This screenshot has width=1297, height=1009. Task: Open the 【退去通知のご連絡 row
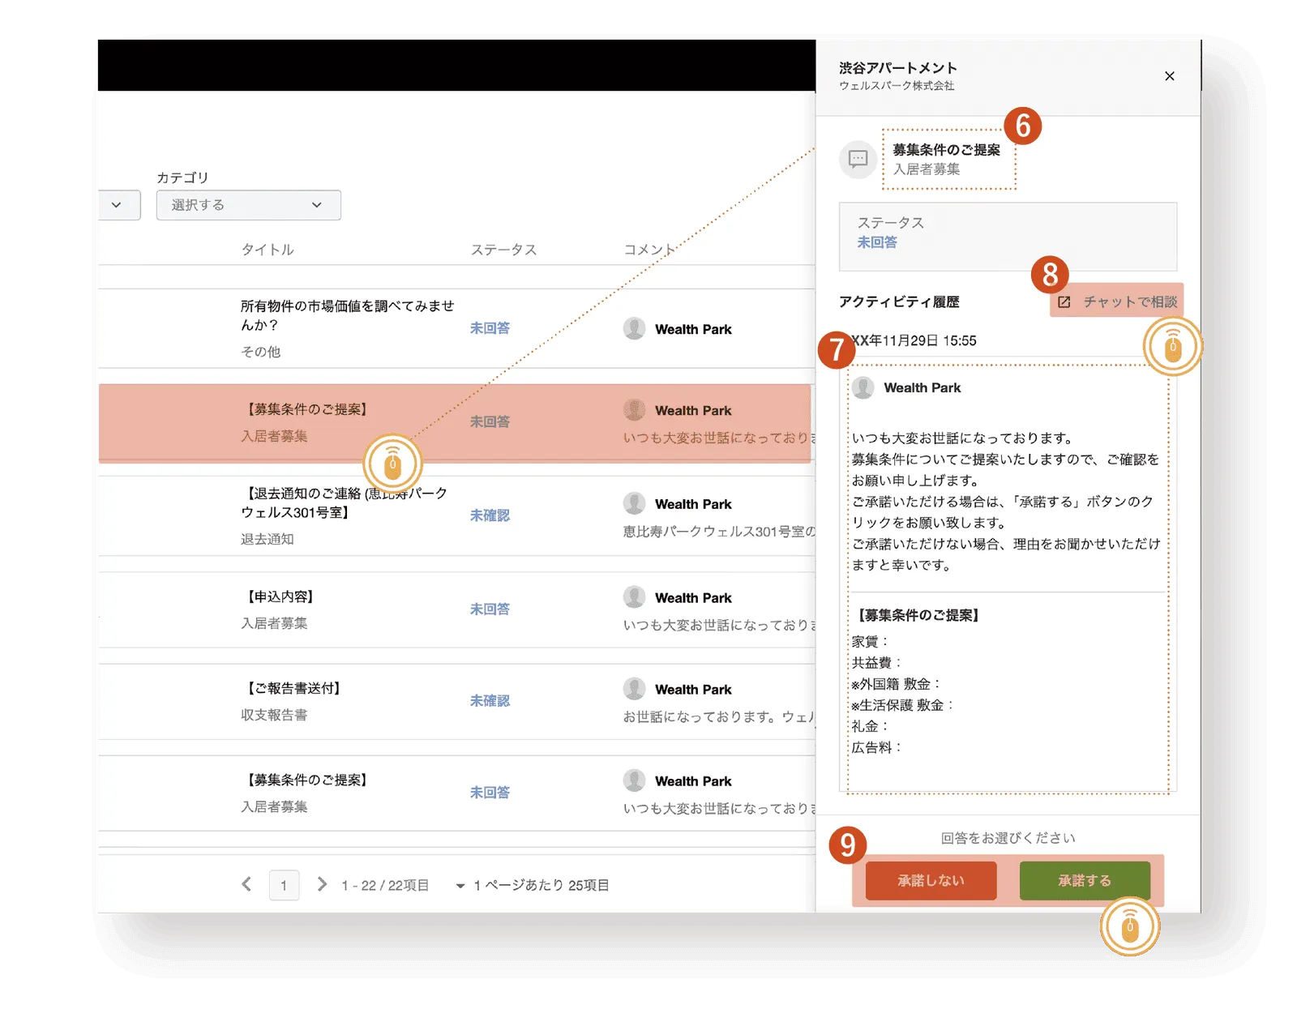[456, 515]
